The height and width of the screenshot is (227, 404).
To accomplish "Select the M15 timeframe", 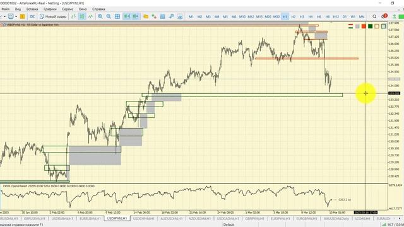I will pos(259,16).
